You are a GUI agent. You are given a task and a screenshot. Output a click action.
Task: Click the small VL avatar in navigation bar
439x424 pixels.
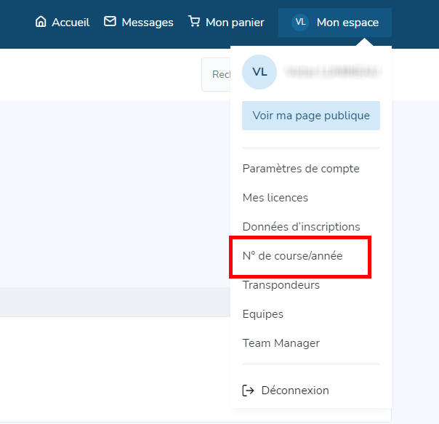point(300,23)
